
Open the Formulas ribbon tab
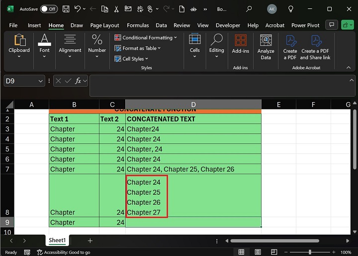tap(138, 25)
